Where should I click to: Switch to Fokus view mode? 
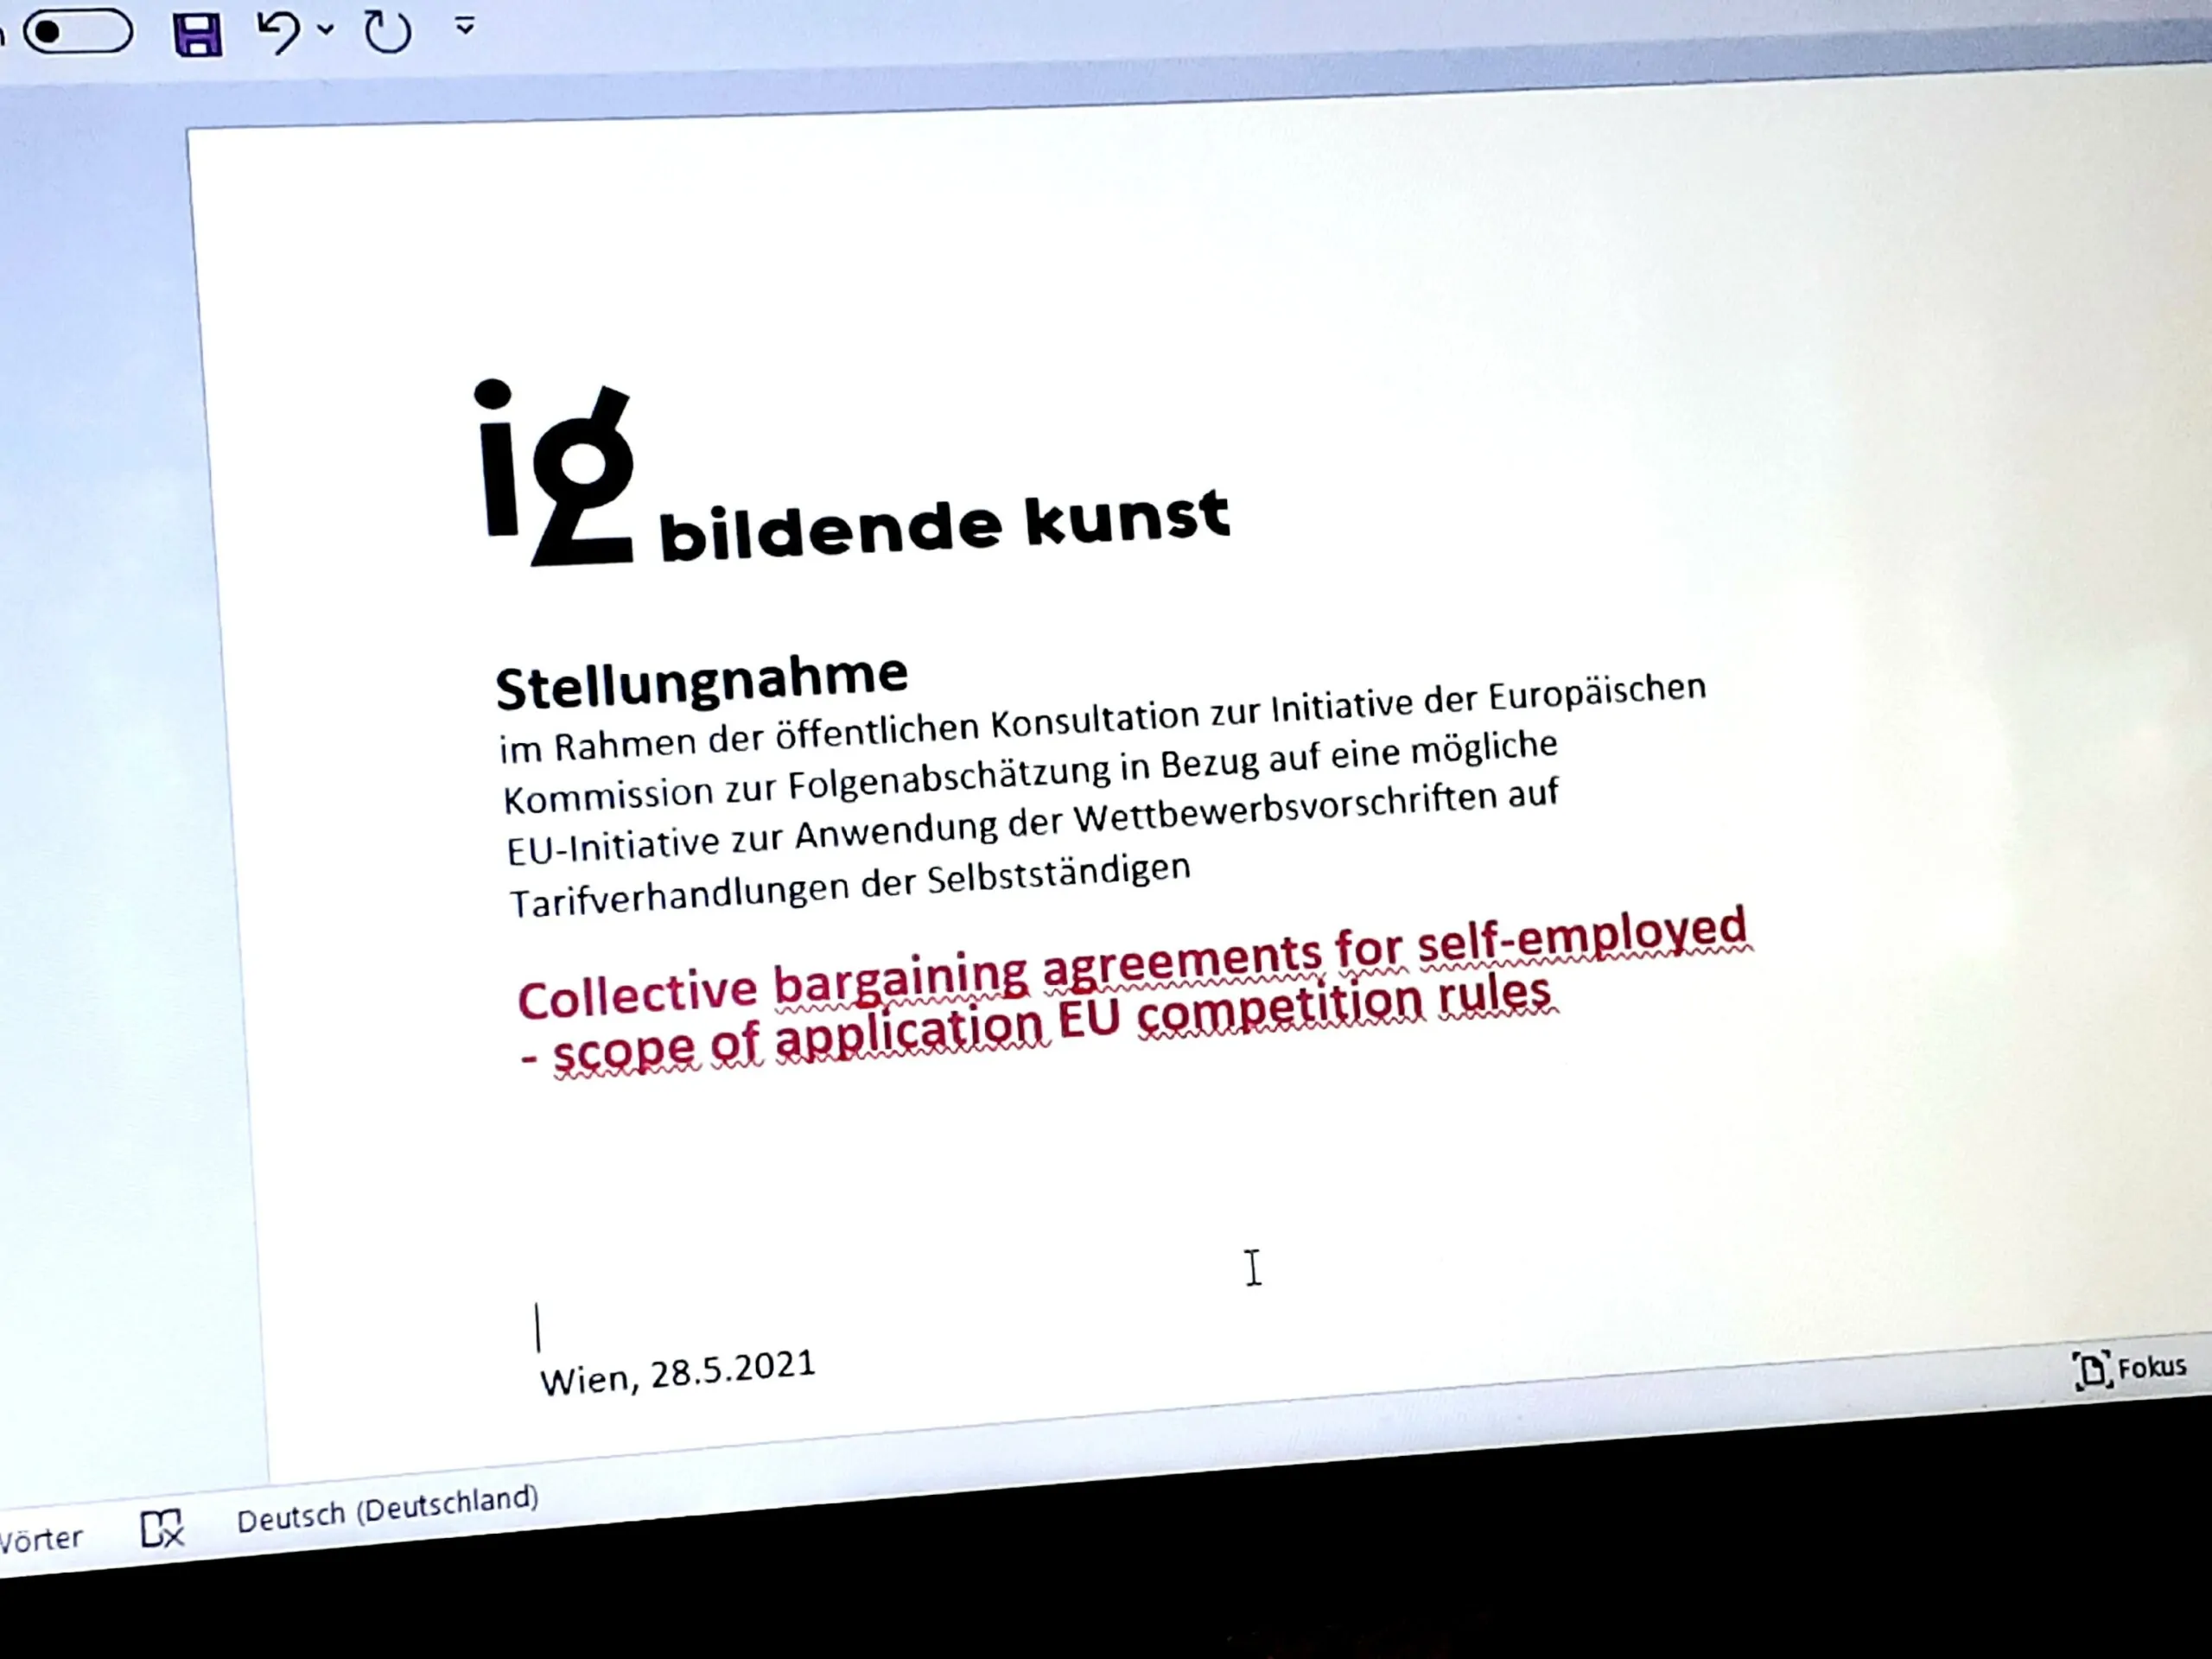point(2130,1367)
